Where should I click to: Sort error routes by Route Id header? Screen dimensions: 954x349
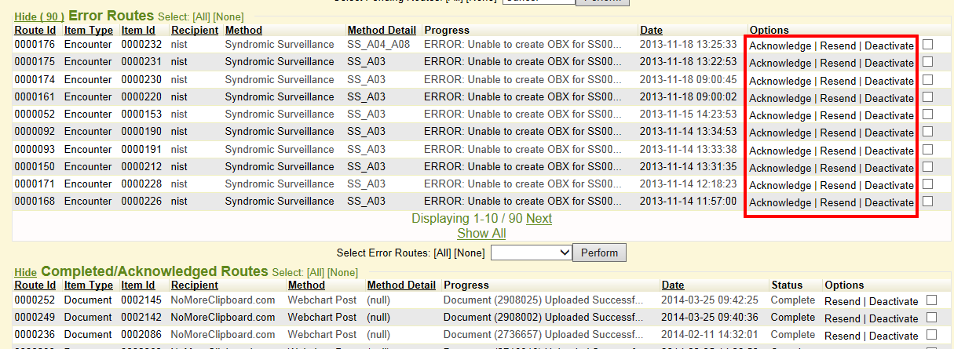(35, 30)
